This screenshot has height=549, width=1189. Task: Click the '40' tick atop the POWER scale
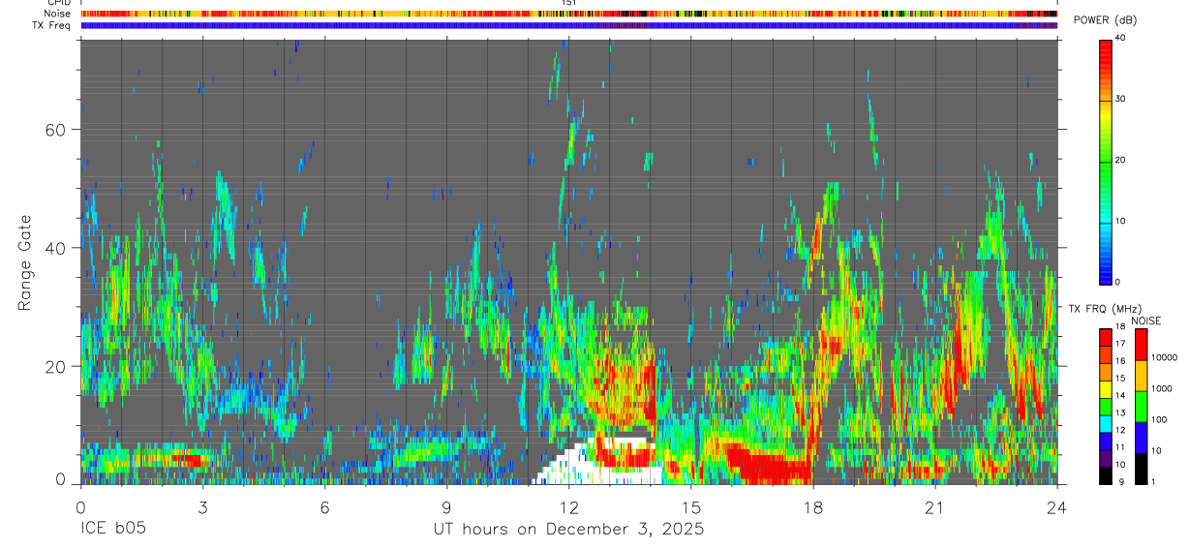[1121, 40]
